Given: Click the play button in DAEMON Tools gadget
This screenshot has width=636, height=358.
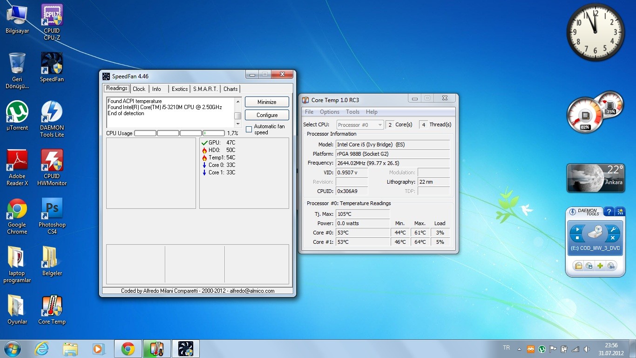Looking at the screenshot, I should [x=577, y=229].
